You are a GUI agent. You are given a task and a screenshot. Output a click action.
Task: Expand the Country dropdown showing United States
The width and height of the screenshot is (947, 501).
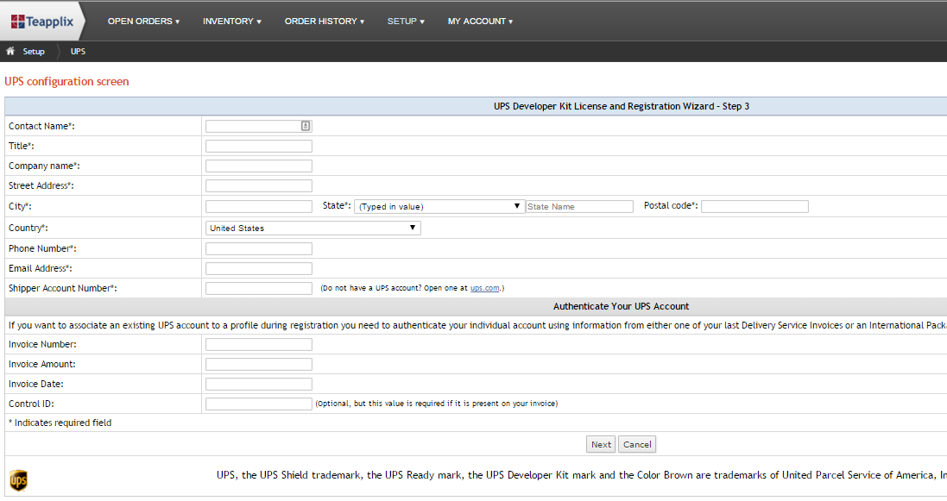(x=313, y=229)
